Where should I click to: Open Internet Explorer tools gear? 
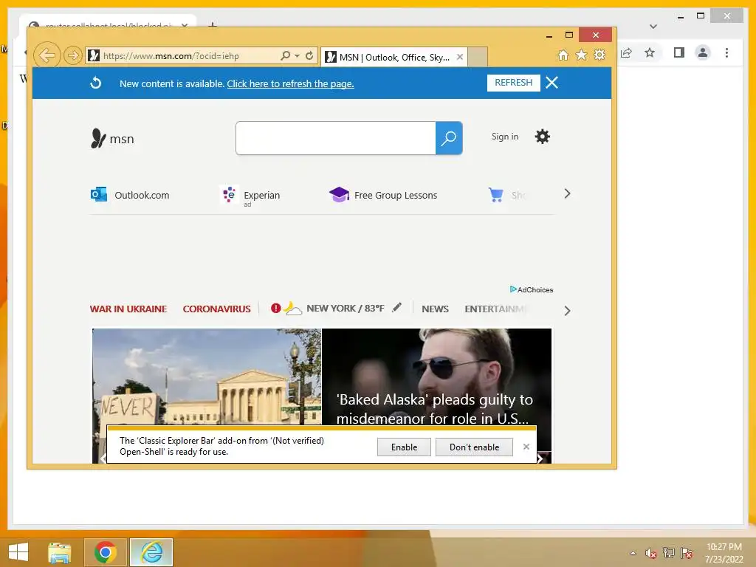(599, 55)
